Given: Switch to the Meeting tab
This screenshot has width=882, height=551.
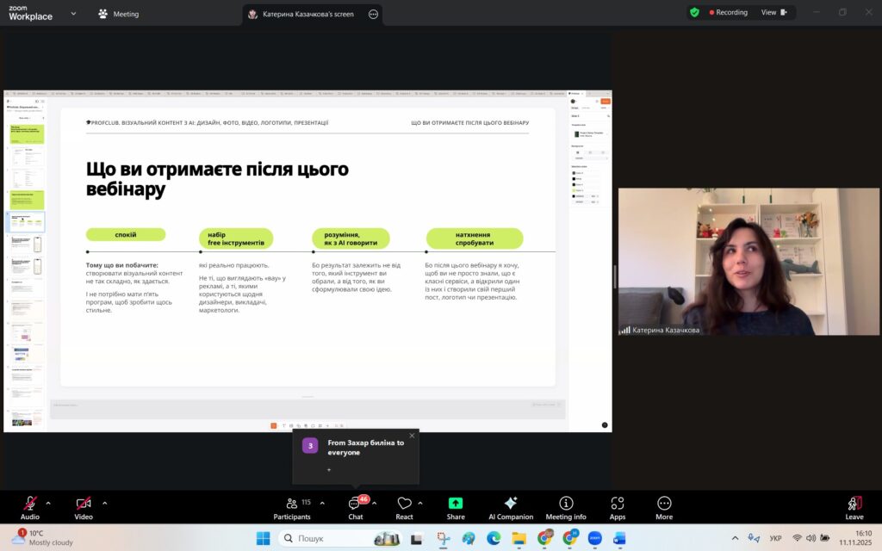Looking at the screenshot, I should point(119,14).
